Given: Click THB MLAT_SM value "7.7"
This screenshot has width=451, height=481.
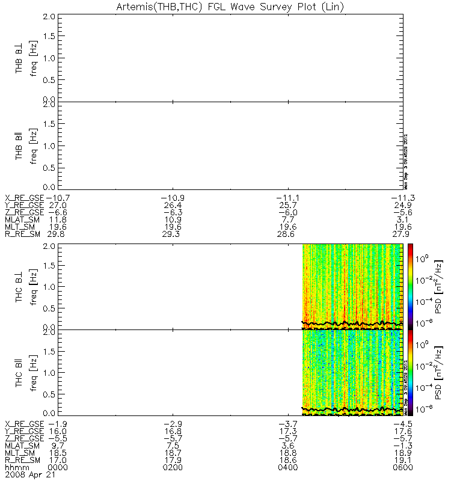Looking at the screenshot, I should [x=288, y=219].
